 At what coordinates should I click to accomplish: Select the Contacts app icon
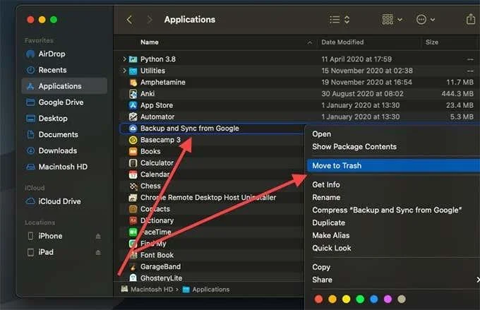coord(133,209)
